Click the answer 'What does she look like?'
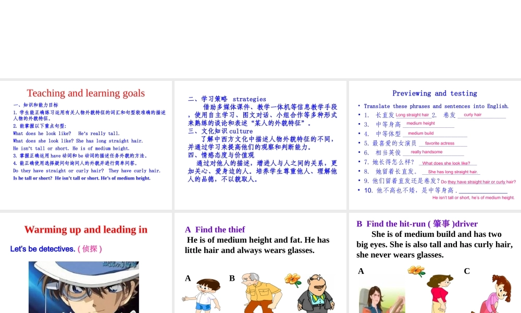 pos(446,163)
